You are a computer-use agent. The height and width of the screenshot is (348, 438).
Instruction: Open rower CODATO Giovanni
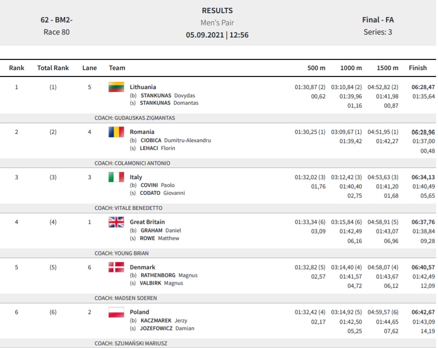[162, 193]
